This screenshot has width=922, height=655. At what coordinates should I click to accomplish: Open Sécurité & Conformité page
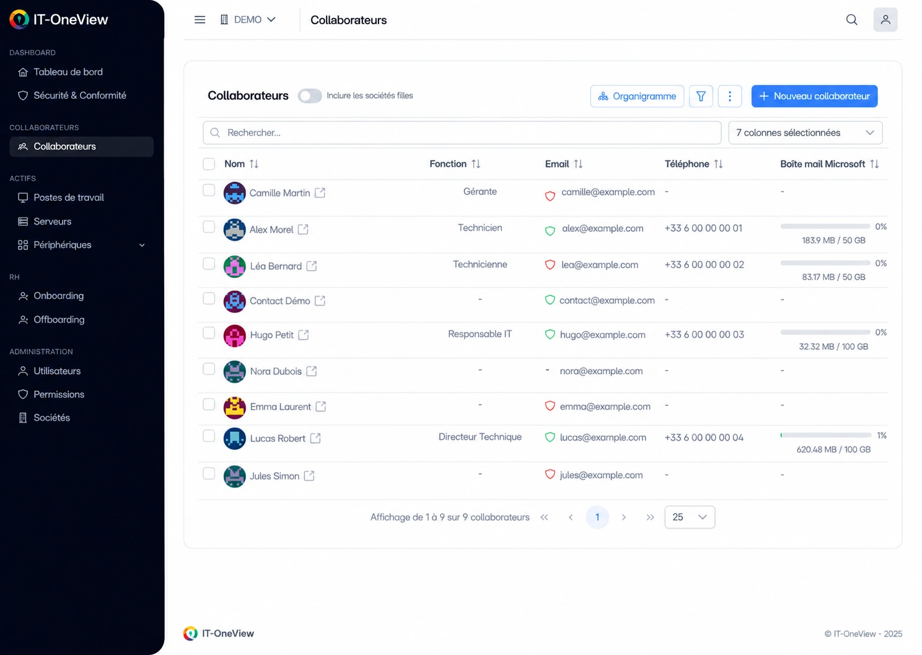pyautogui.click(x=81, y=95)
